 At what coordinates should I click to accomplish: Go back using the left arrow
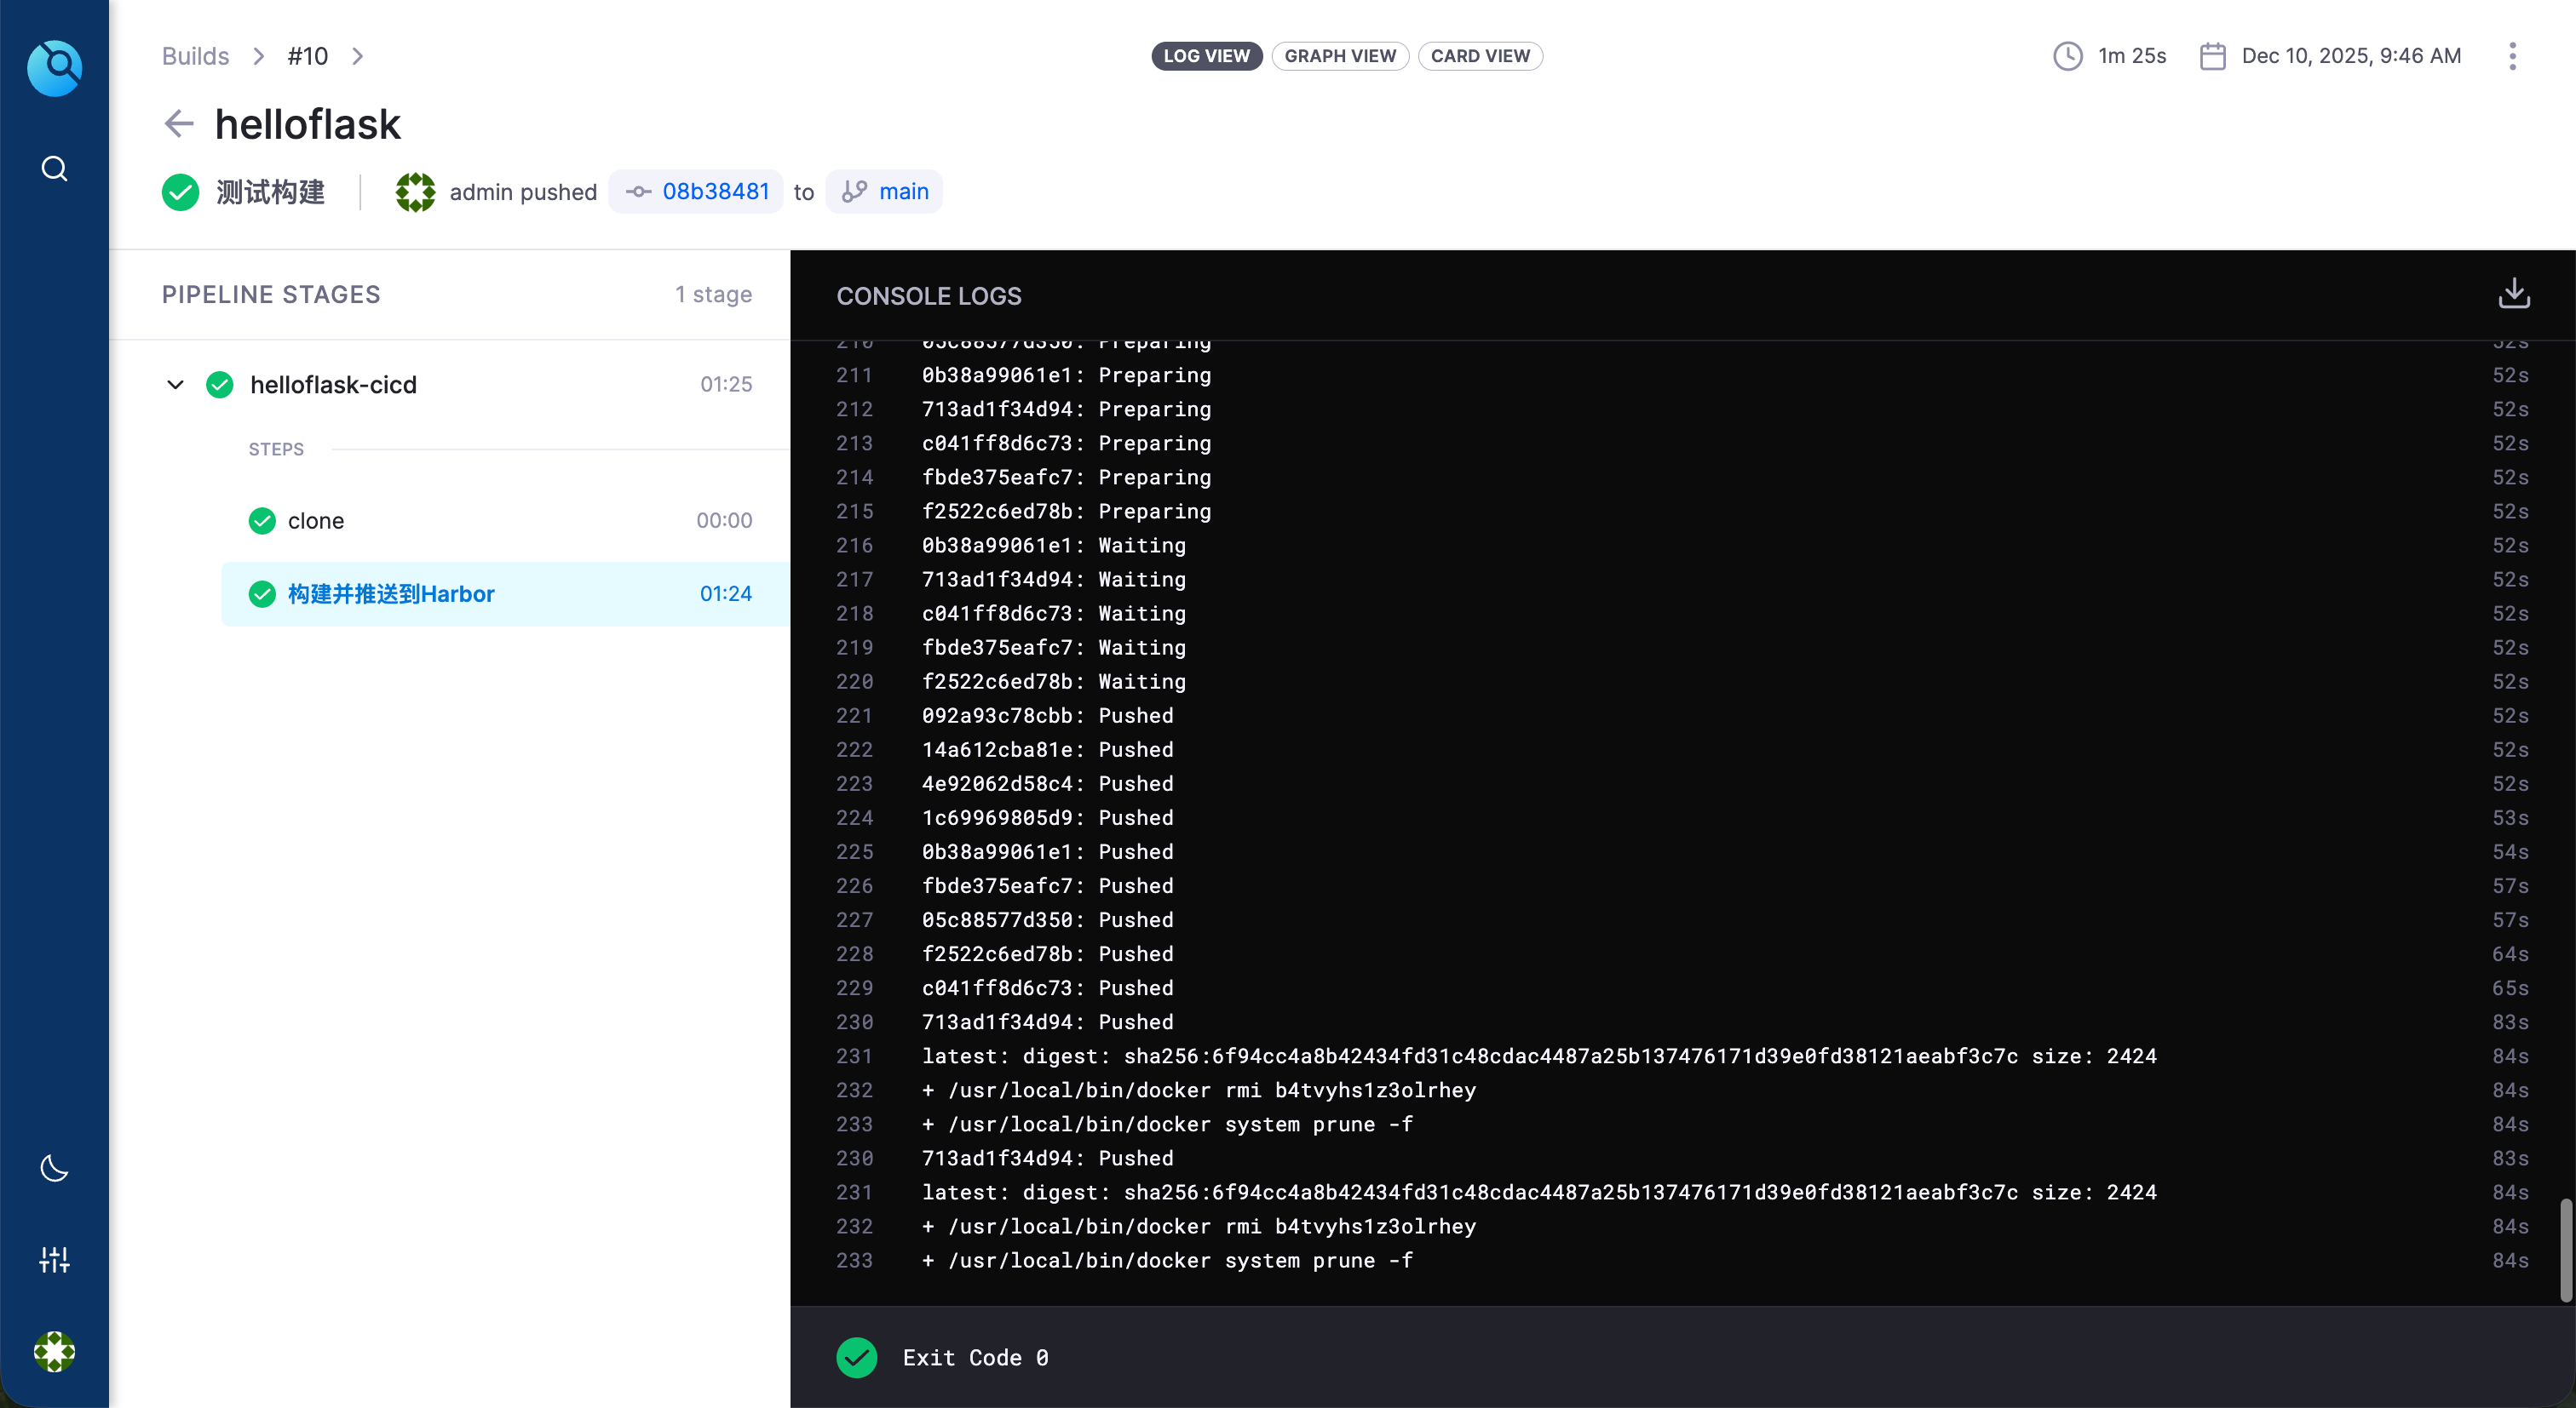(179, 124)
